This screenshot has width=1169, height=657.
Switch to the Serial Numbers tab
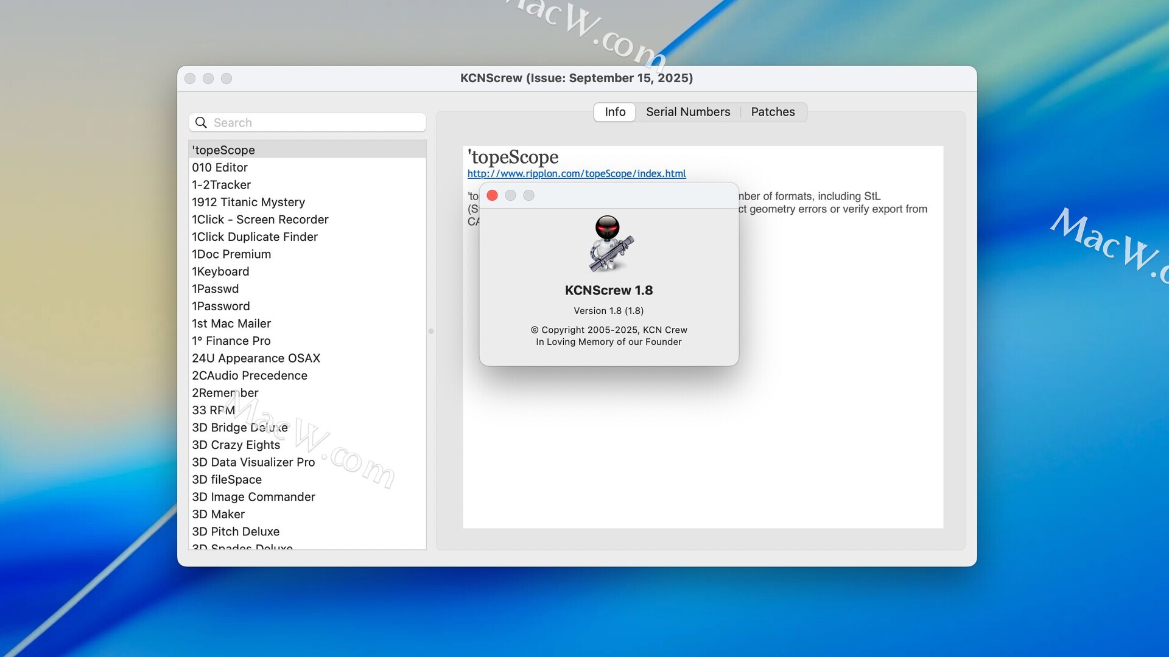coord(688,112)
